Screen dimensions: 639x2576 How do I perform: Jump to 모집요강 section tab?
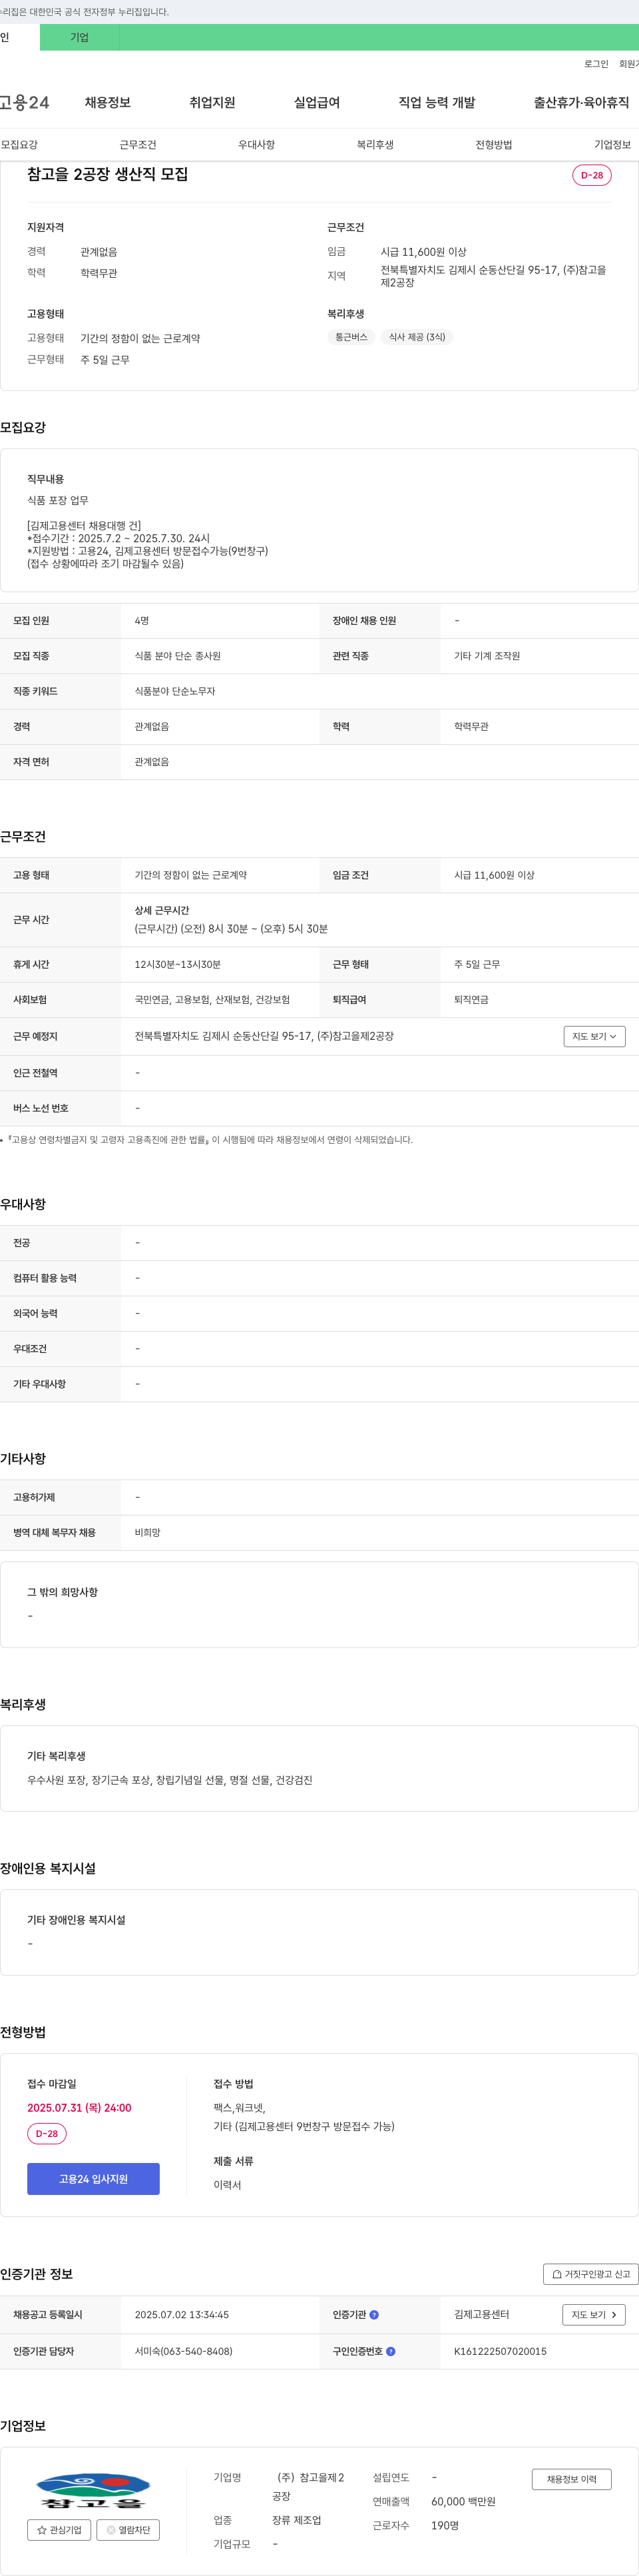pos(19,145)
